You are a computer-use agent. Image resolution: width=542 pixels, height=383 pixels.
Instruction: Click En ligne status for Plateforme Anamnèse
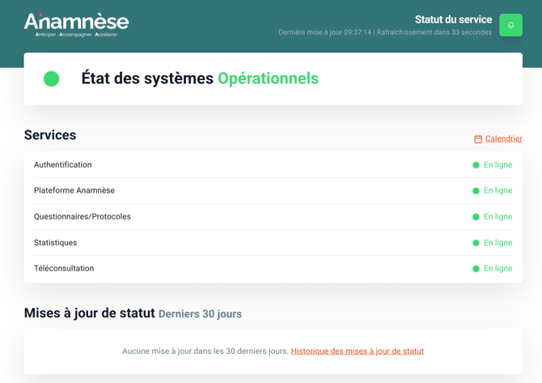point(492,190)
